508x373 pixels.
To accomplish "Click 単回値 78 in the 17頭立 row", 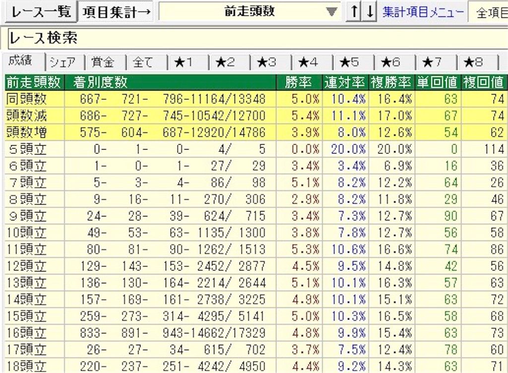I will click(x=450, y=350).
